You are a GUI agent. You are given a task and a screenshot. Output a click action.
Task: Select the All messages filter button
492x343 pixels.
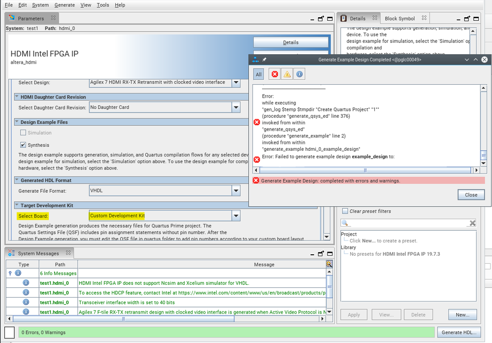pos(259,74)
